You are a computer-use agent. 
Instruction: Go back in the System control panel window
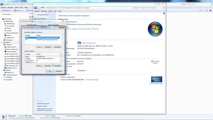tap(36, 8)
